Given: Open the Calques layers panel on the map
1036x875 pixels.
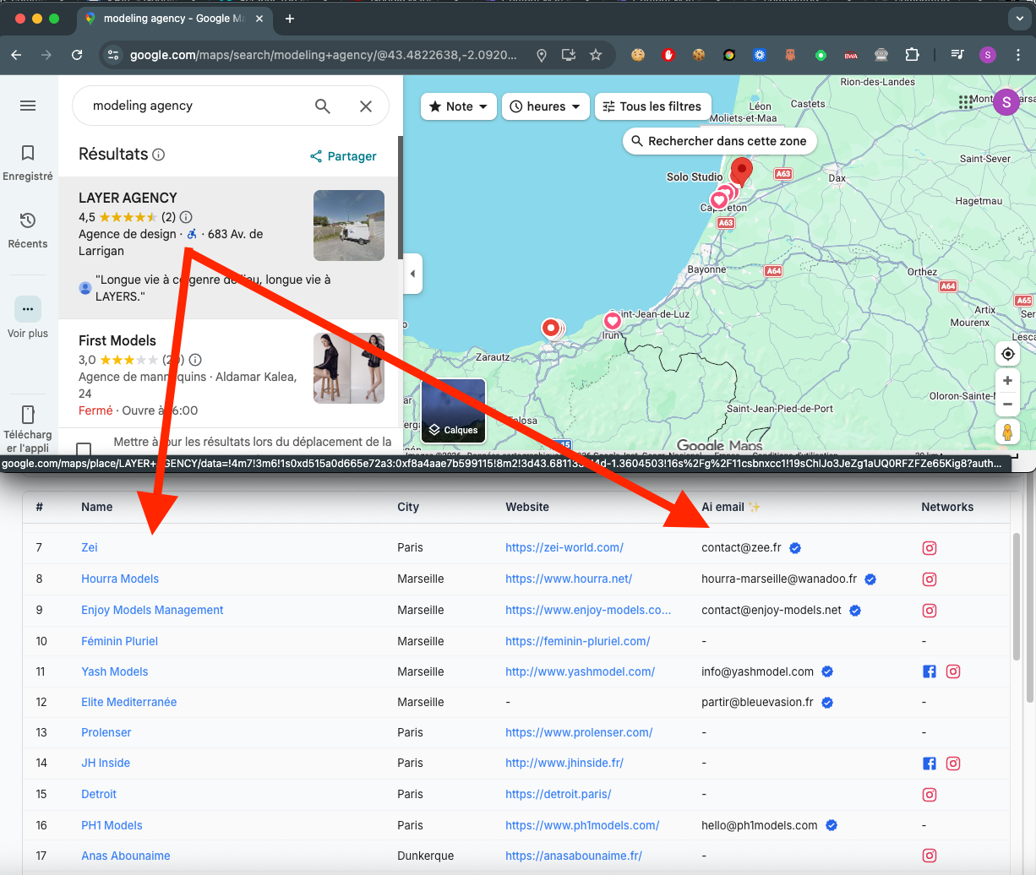Looking at the screenshot, I should coord(453,410).
